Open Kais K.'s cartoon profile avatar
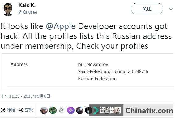175x118 pixels. click(8, 10)
